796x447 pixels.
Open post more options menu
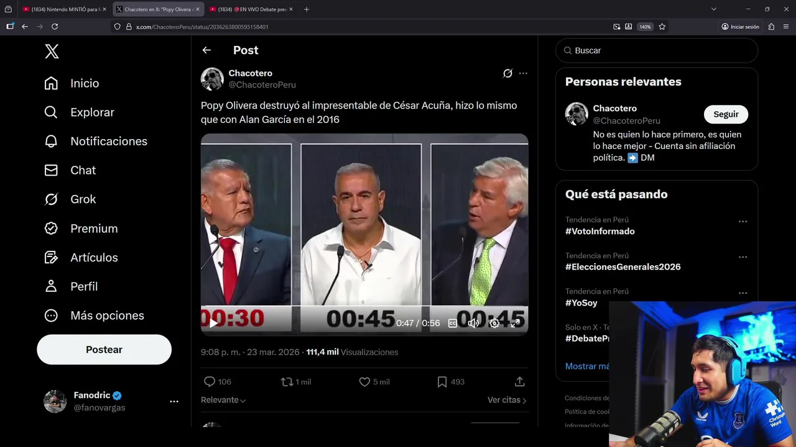(x=523, y=73)
